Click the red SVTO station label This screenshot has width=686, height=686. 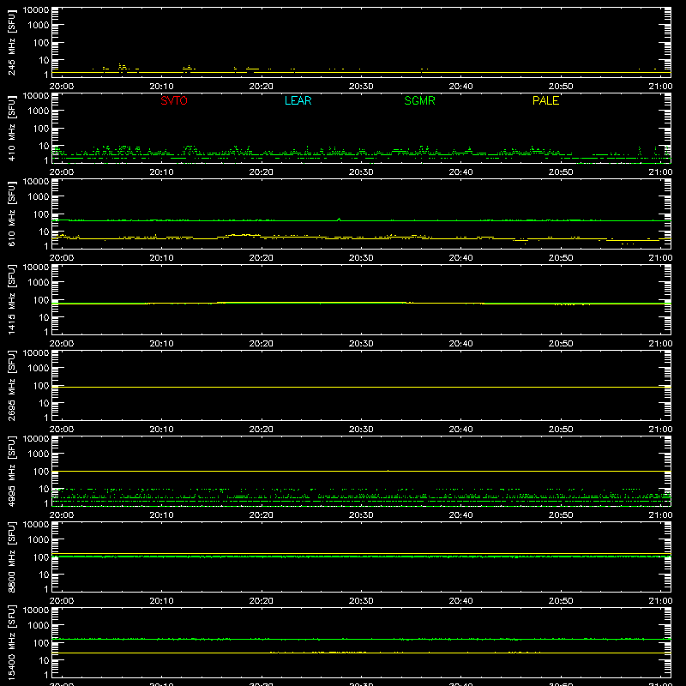click(174, 100)
